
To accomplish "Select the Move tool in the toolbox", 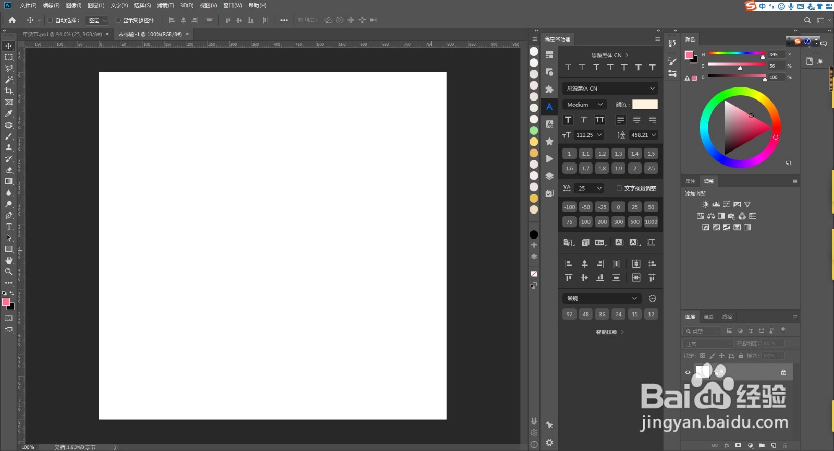I will coord(9,46).
